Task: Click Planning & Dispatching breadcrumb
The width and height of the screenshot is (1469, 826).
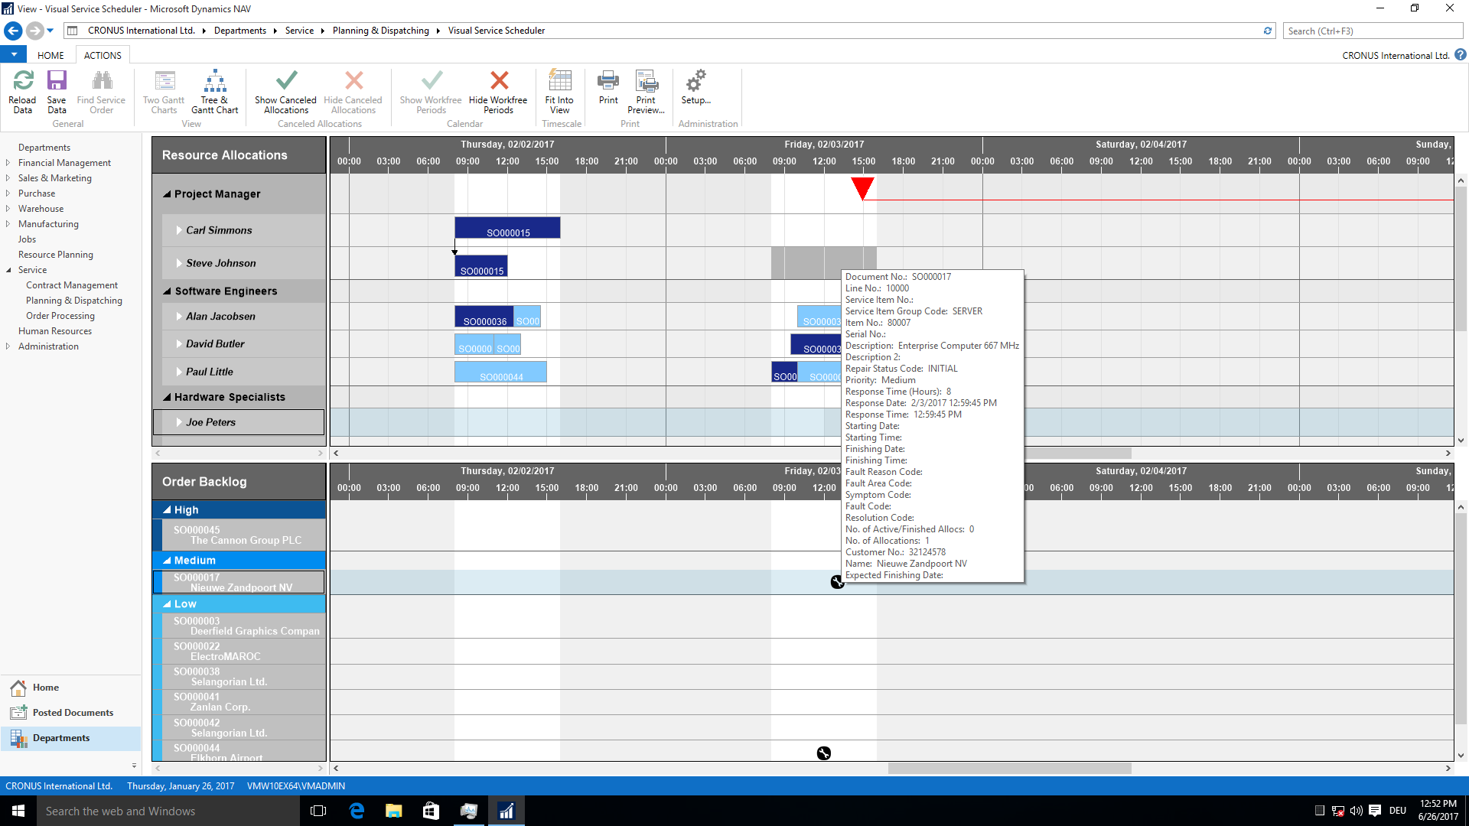Action: [x=380, y=31]
